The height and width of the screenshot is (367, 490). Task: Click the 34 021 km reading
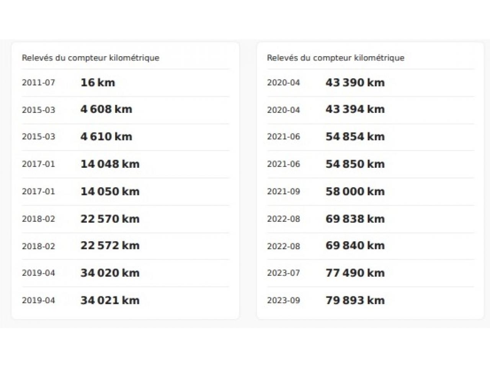coord(110,300)
